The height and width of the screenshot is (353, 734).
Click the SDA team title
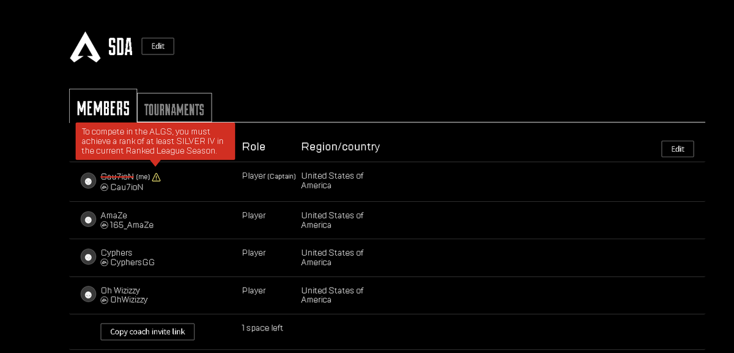coord(120,47)
